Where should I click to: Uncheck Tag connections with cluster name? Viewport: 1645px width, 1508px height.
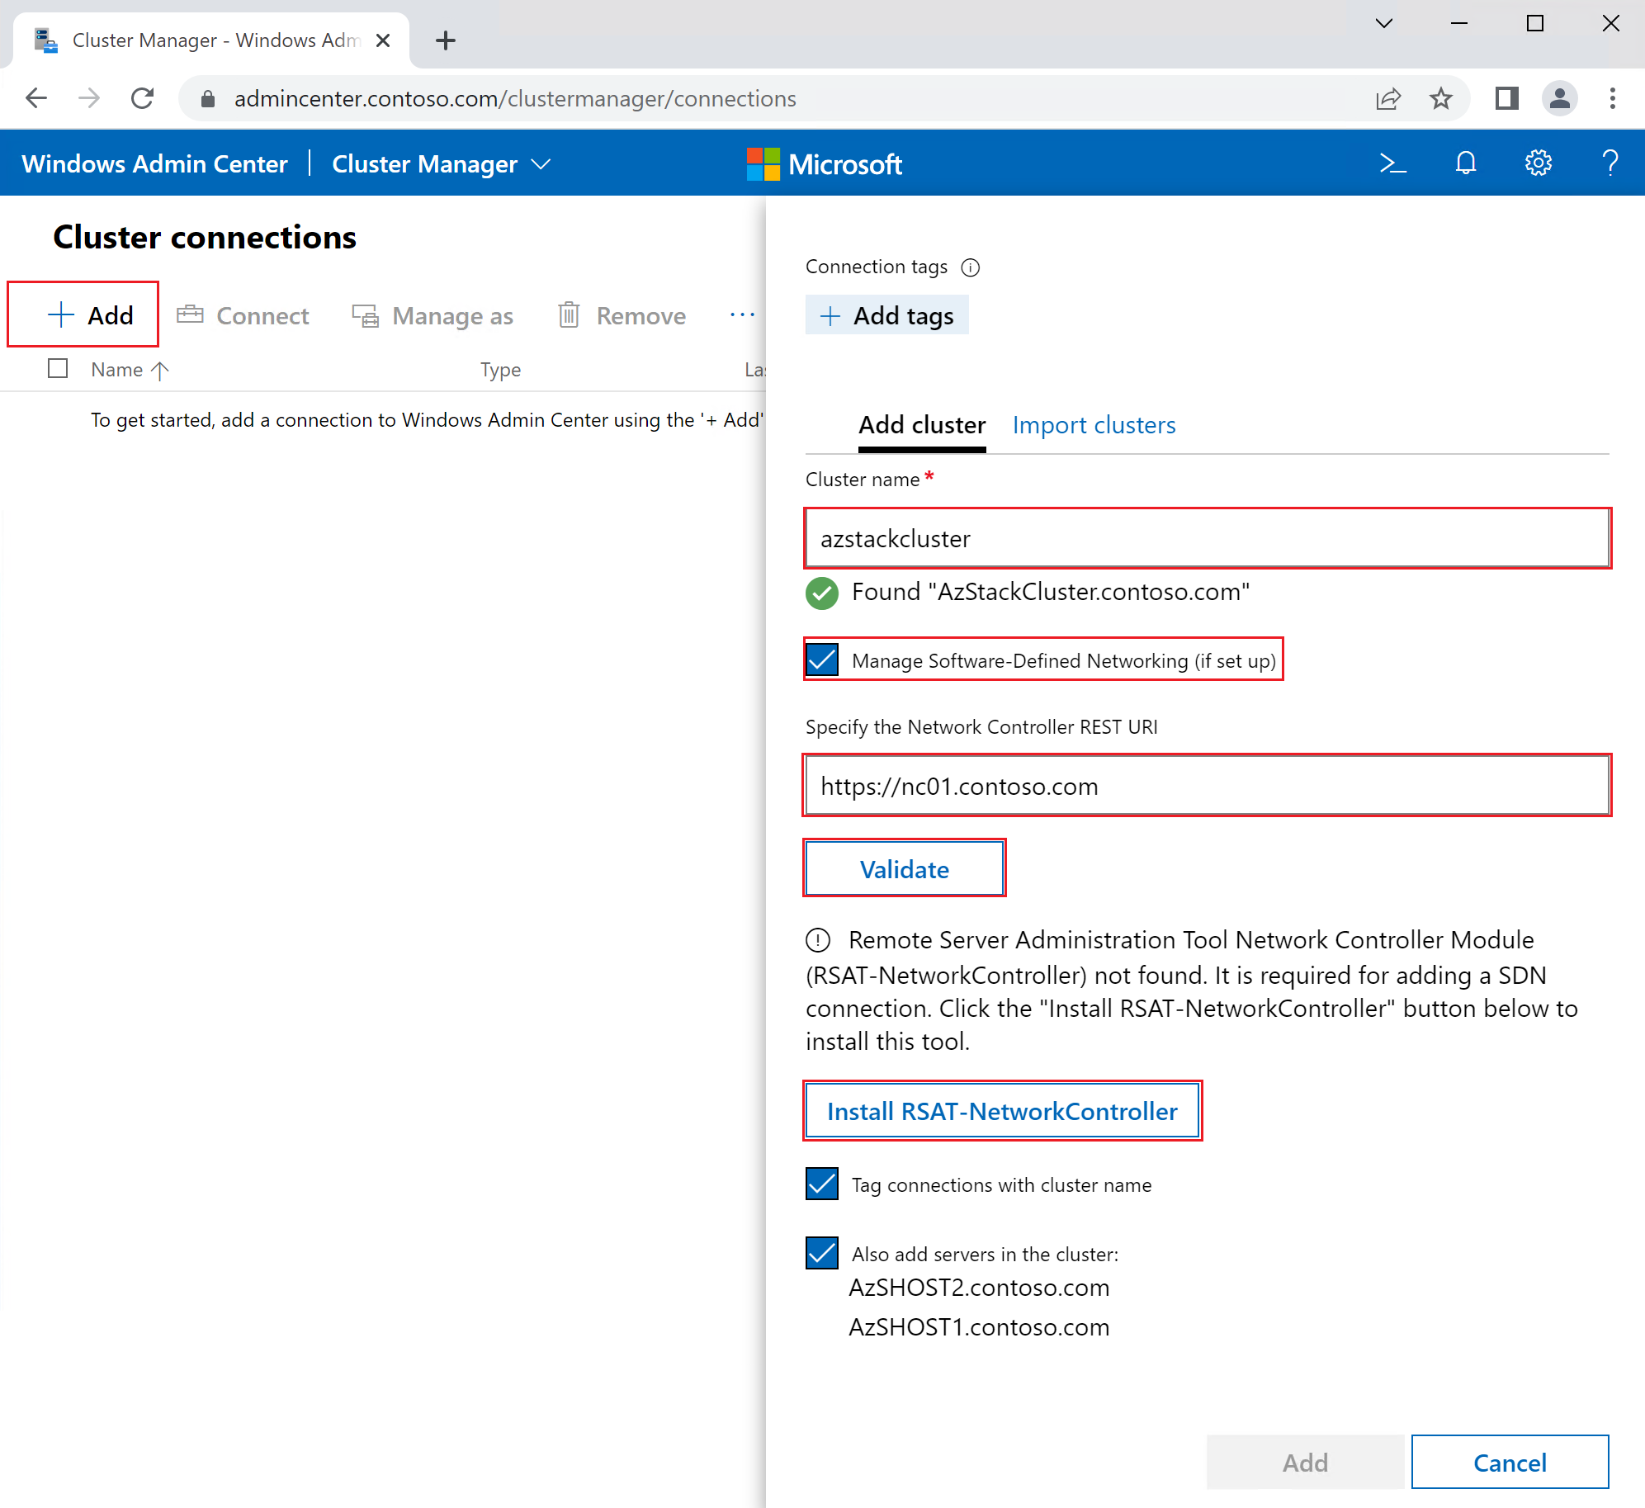[x=822, y=1184]
